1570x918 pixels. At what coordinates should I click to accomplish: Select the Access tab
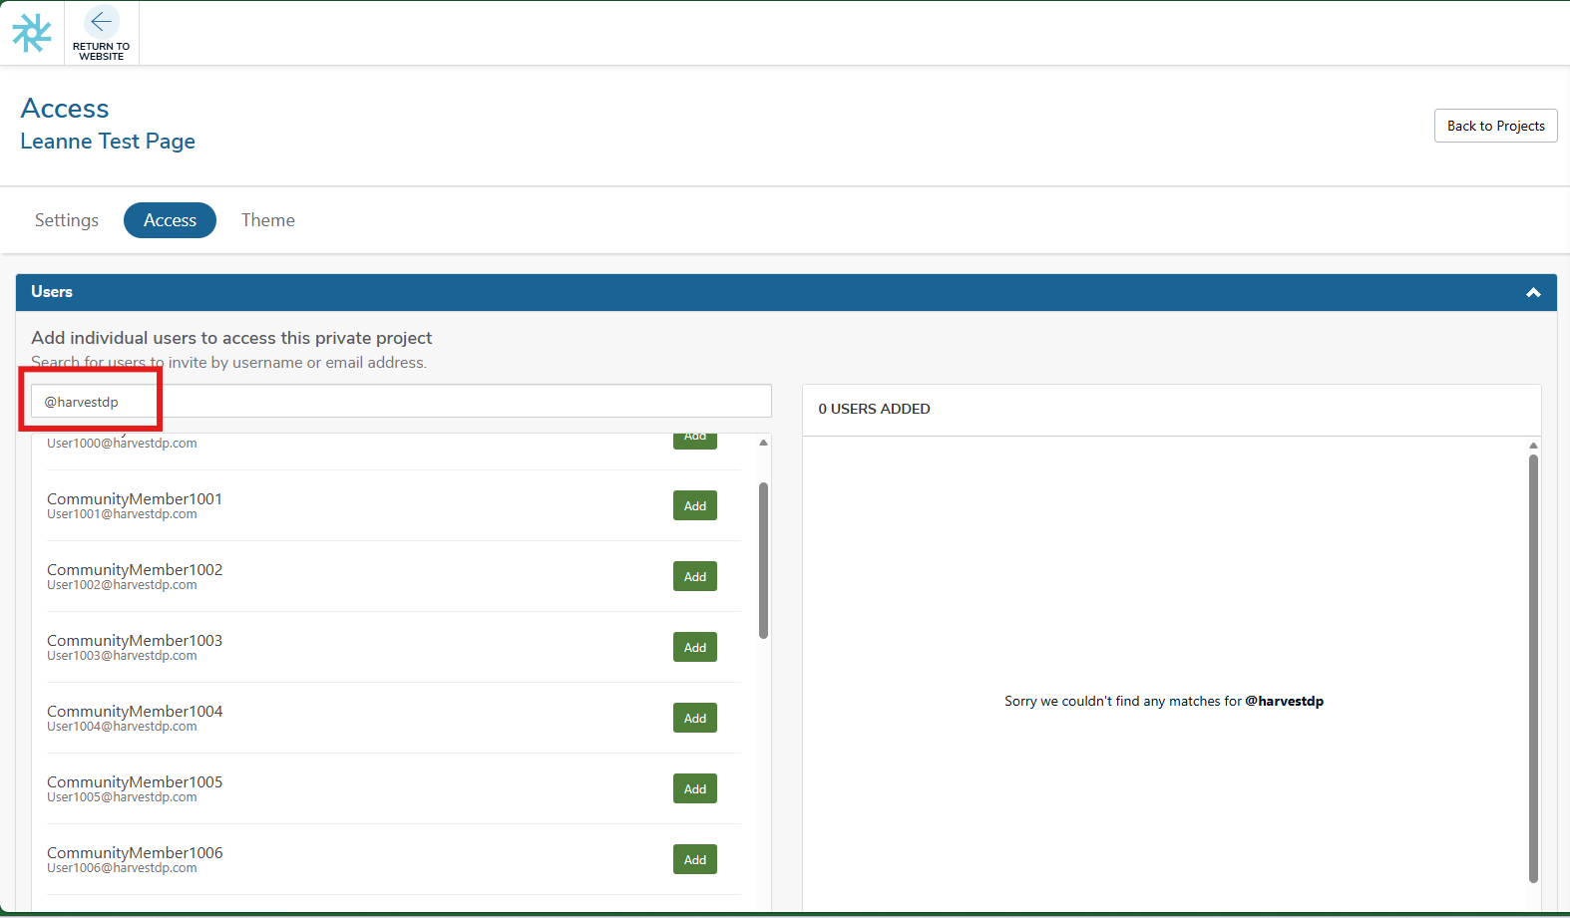pos(170,220)
